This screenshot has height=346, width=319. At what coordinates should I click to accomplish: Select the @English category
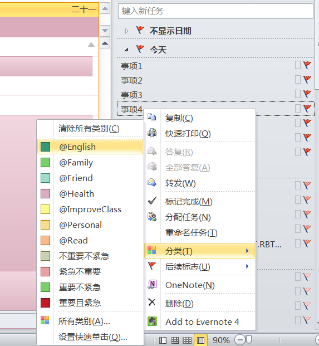[x=90, y=147]
